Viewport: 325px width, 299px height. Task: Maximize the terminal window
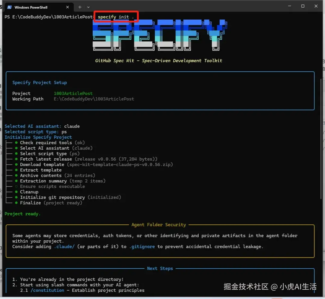[303, 6]
